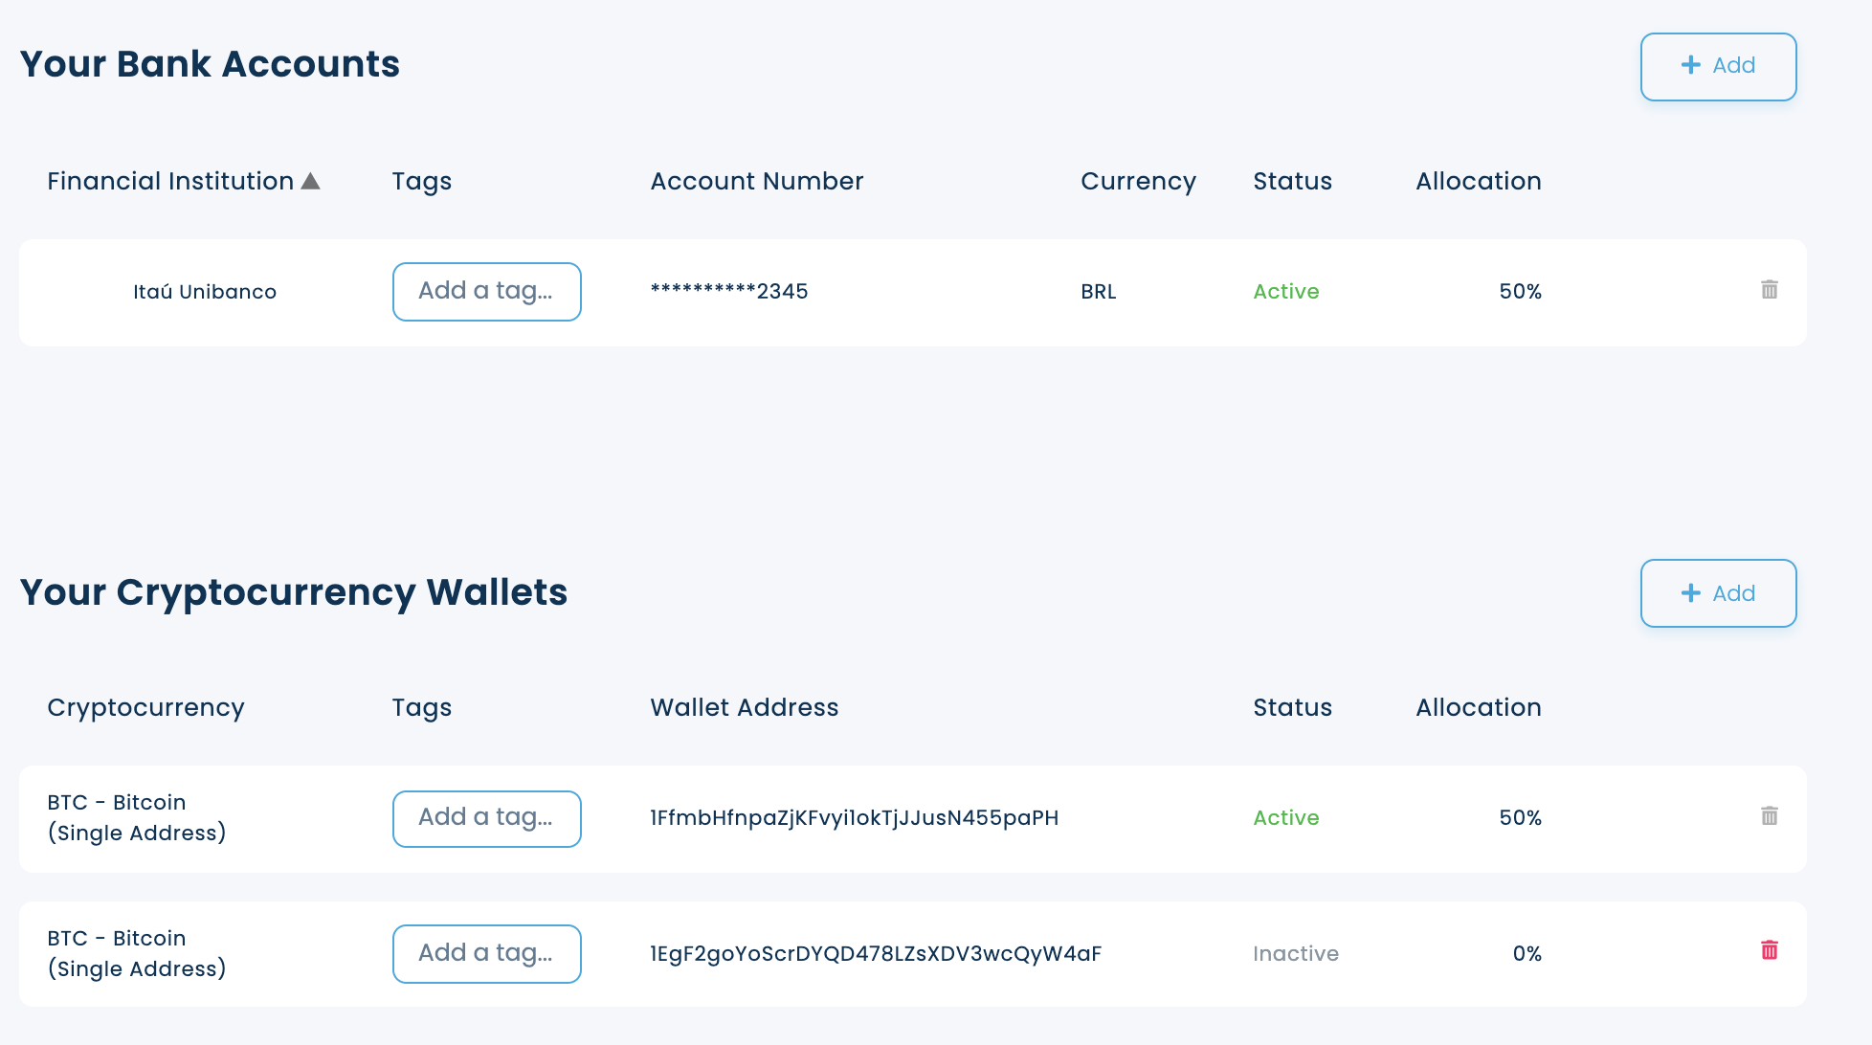Click tag field for active Bitcoin wallet
This screenshot has width=1872, height=1045.
click(486, 818)
